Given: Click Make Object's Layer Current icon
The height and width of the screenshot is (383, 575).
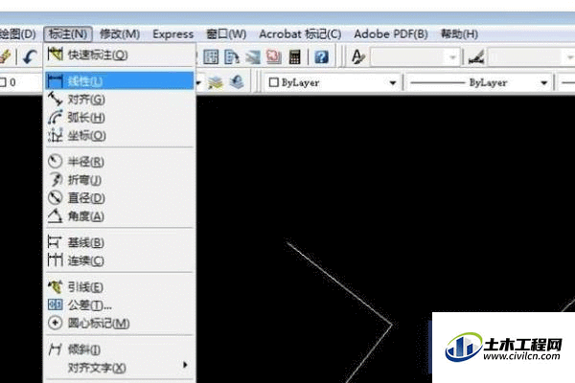Looking at the screenshot, I should [x=216, y=82].
